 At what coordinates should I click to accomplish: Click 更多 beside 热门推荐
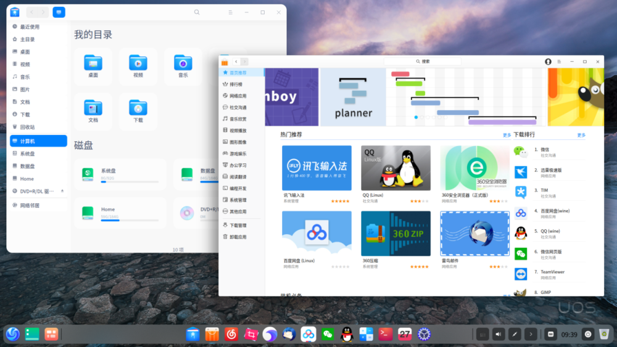507,135
